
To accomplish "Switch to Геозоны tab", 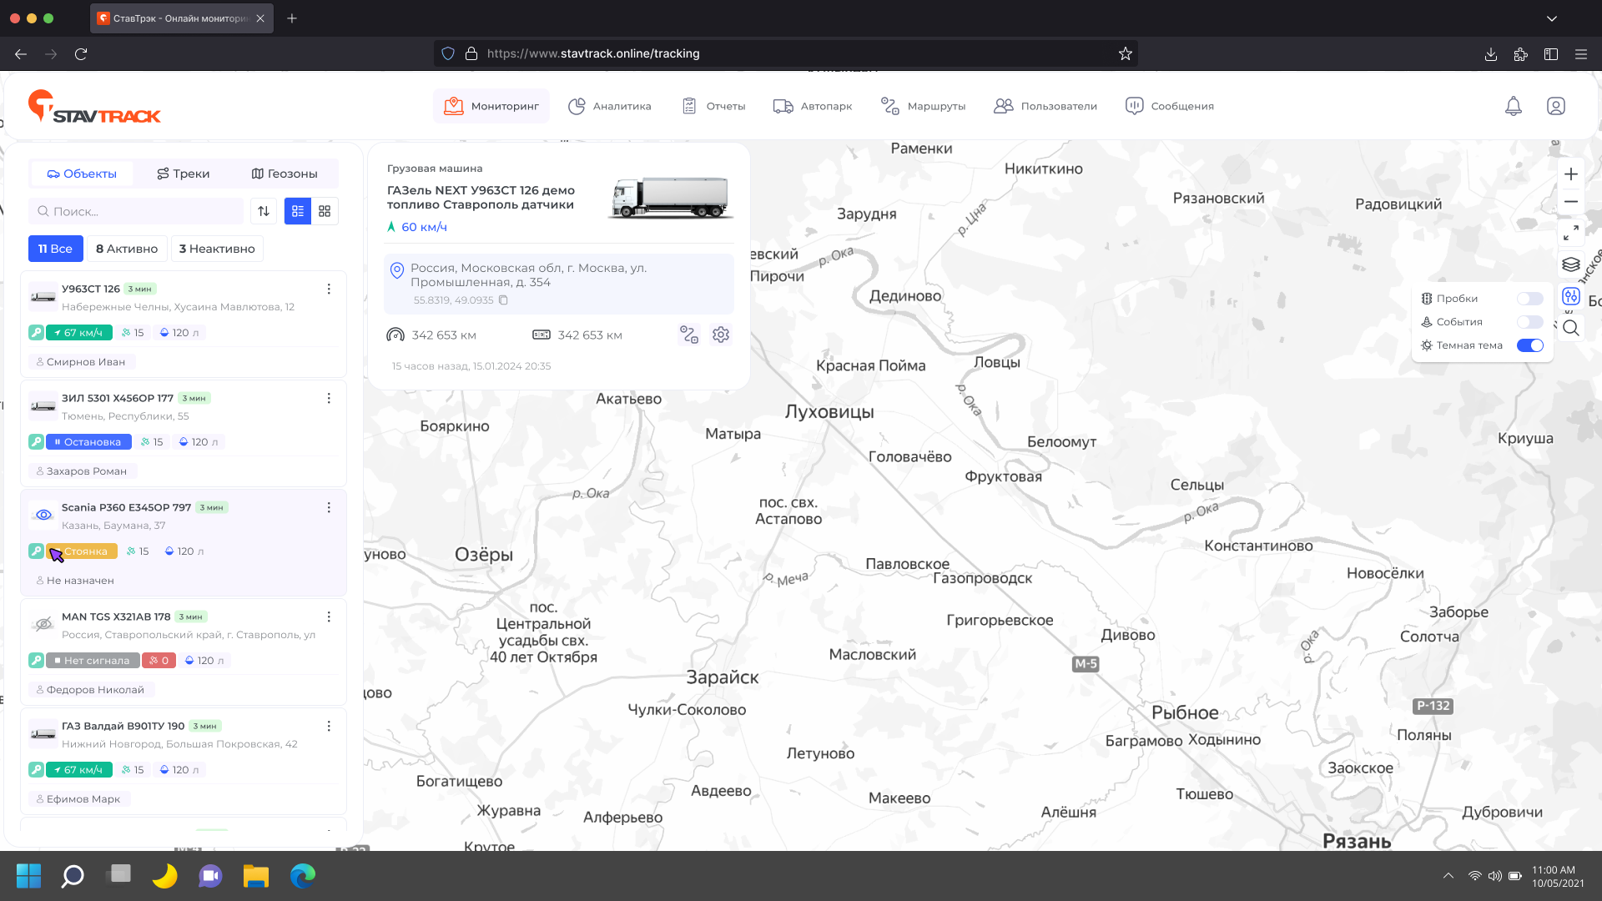I will pyautogui.click(x=285, y=174).
